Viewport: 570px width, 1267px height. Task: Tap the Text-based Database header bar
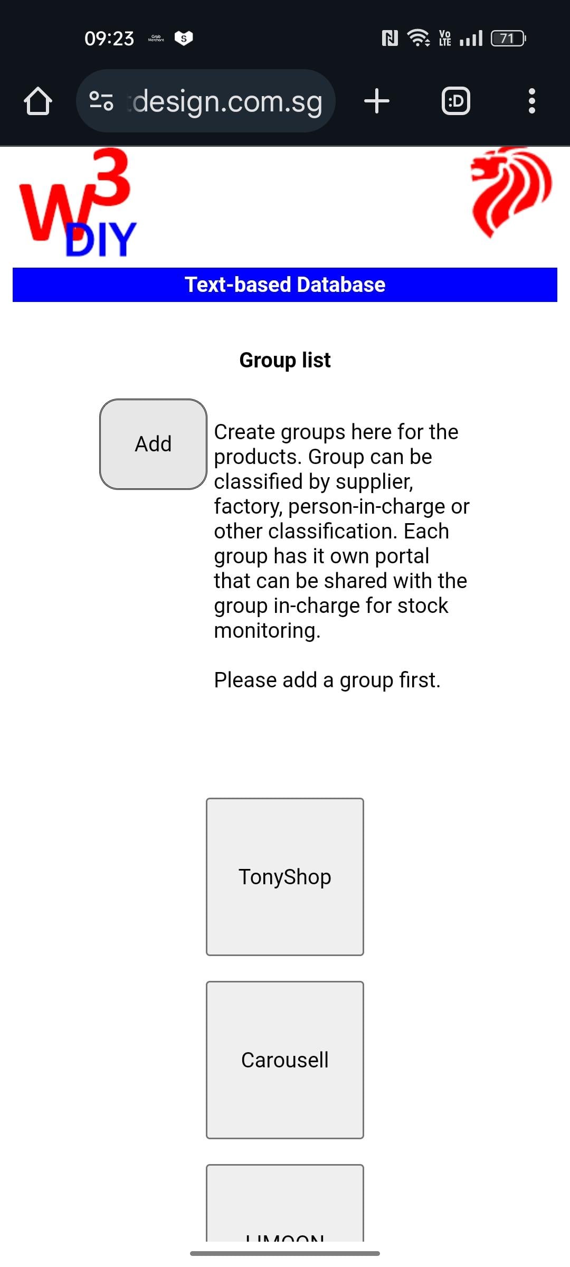coord(285,285)
